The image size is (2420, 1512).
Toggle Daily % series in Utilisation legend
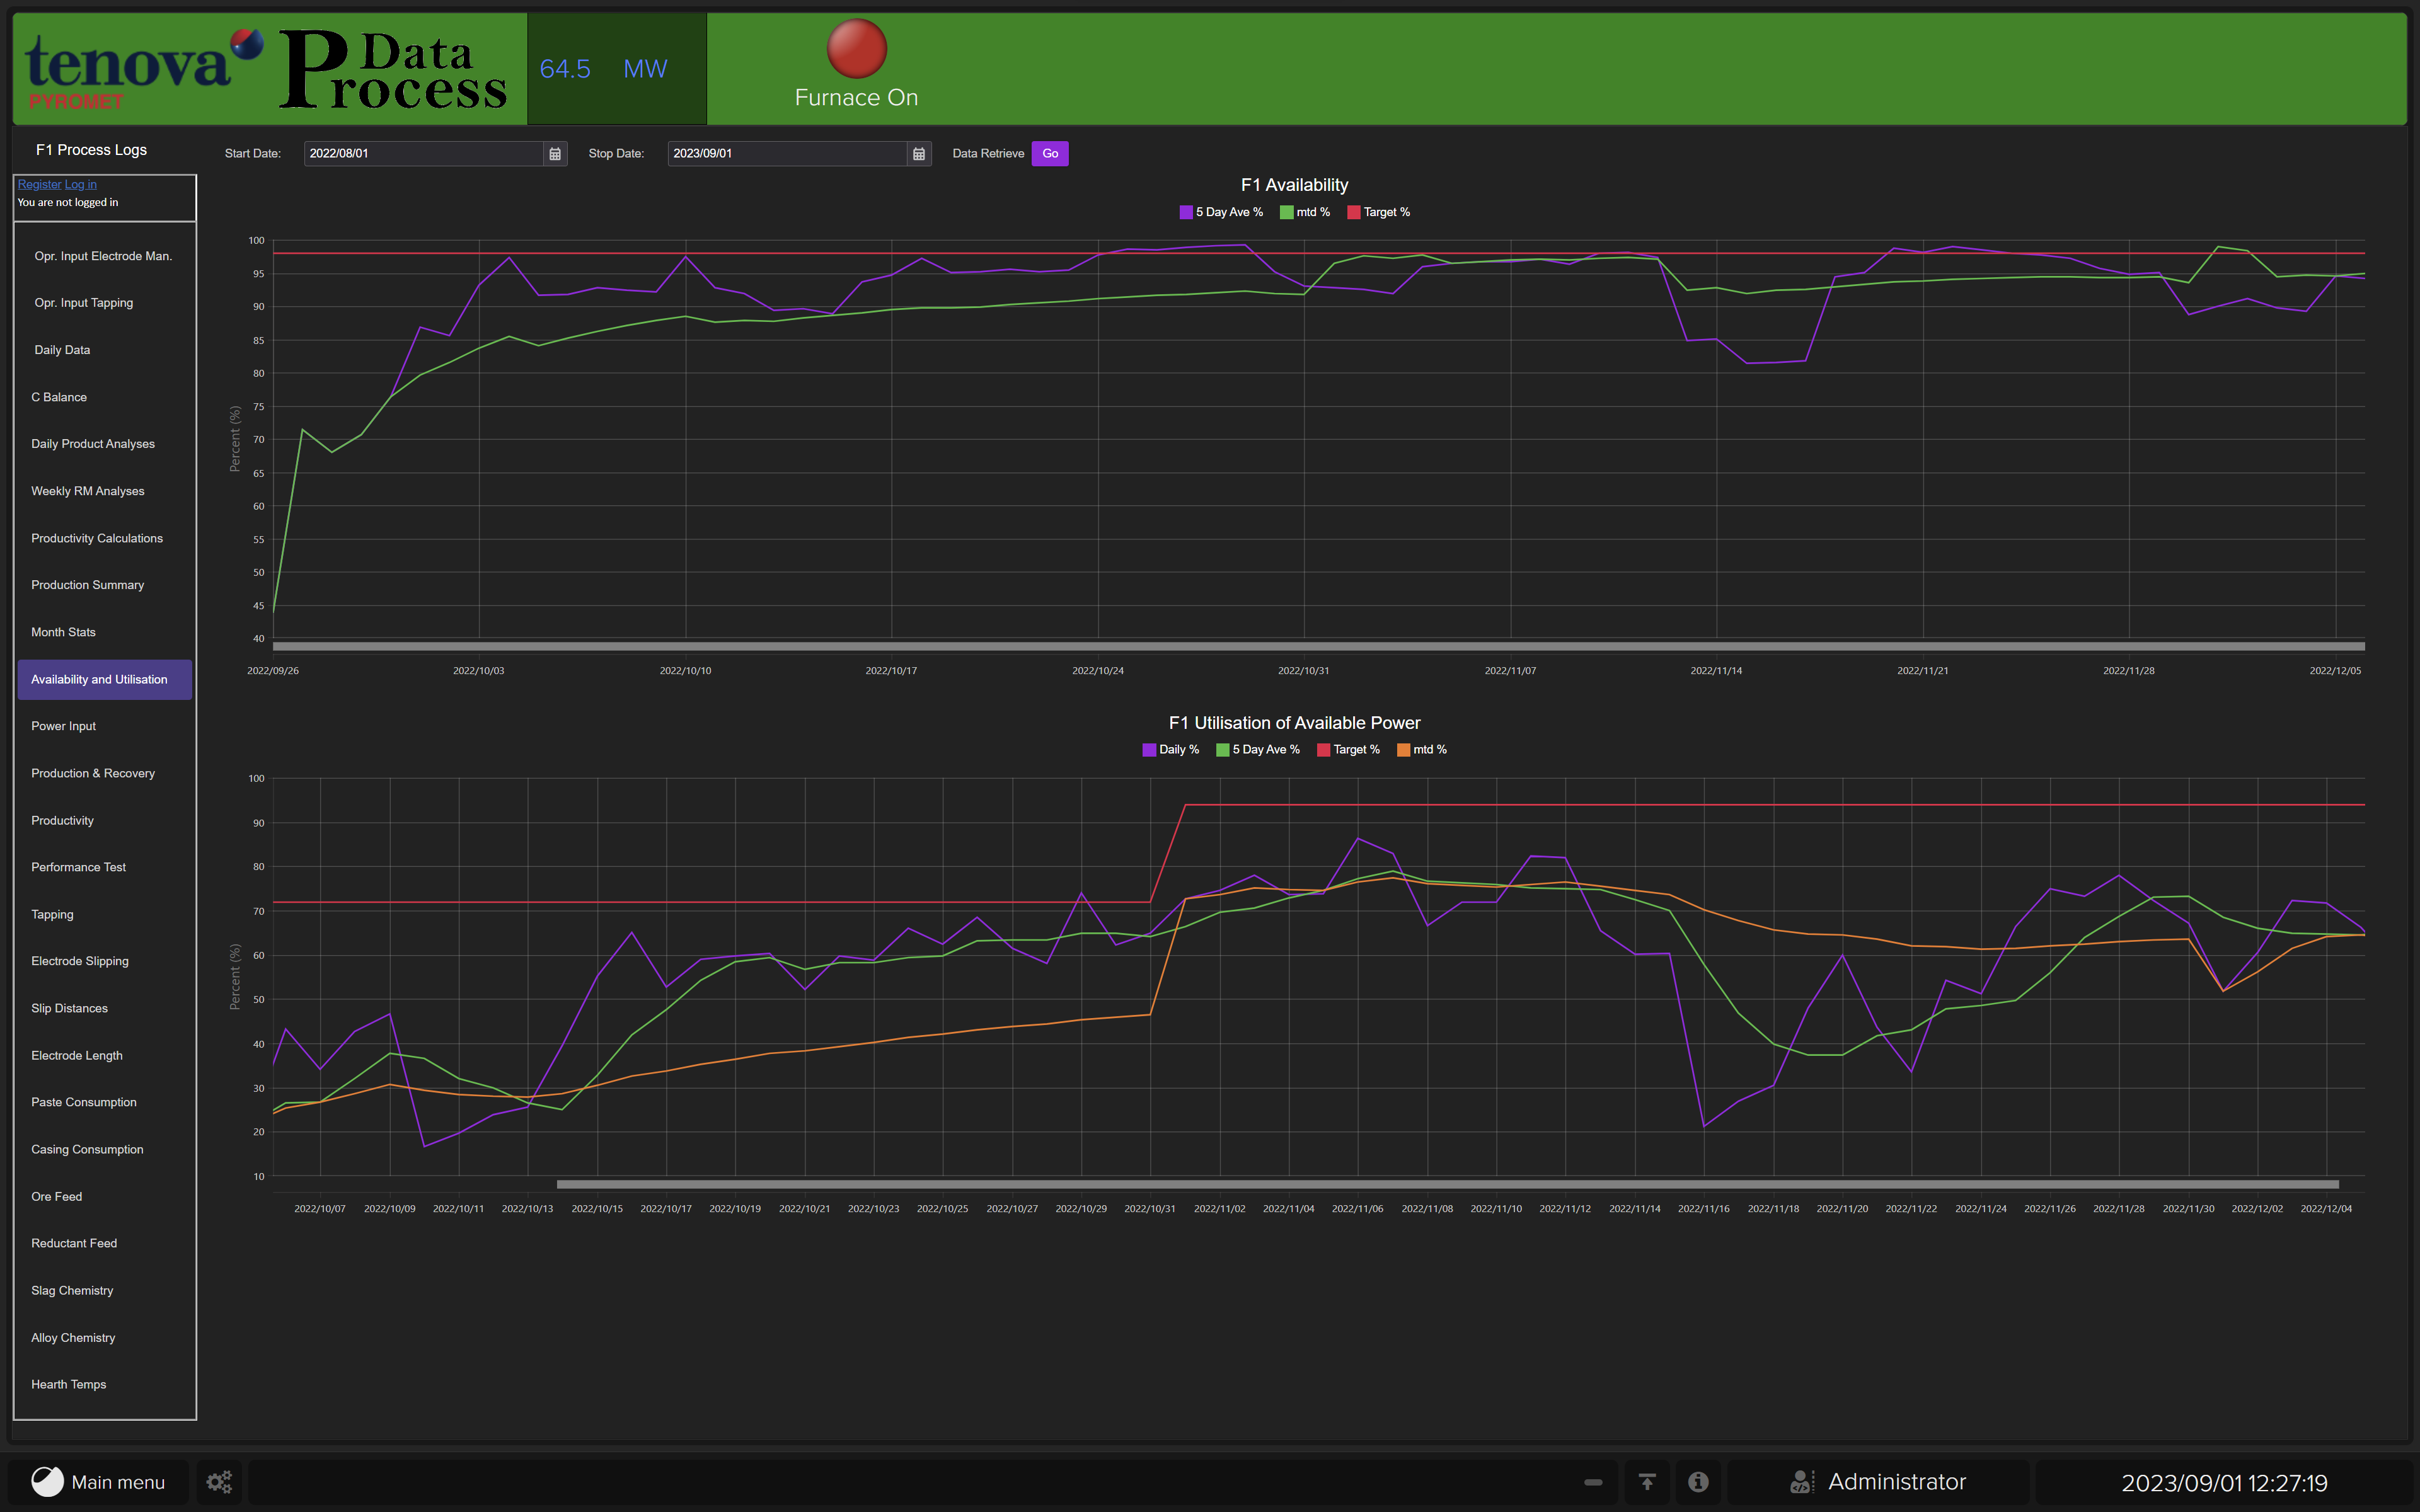coord(1170,750)
